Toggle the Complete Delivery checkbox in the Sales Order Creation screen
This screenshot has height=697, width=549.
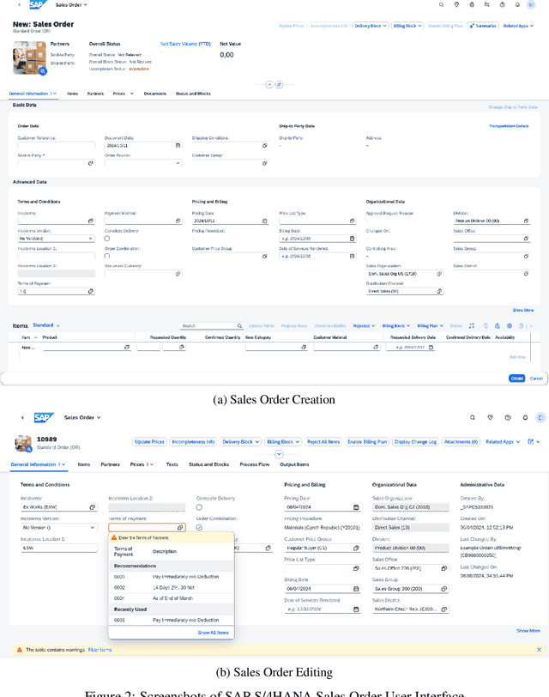pyautogui.click(x=107, y=239)
